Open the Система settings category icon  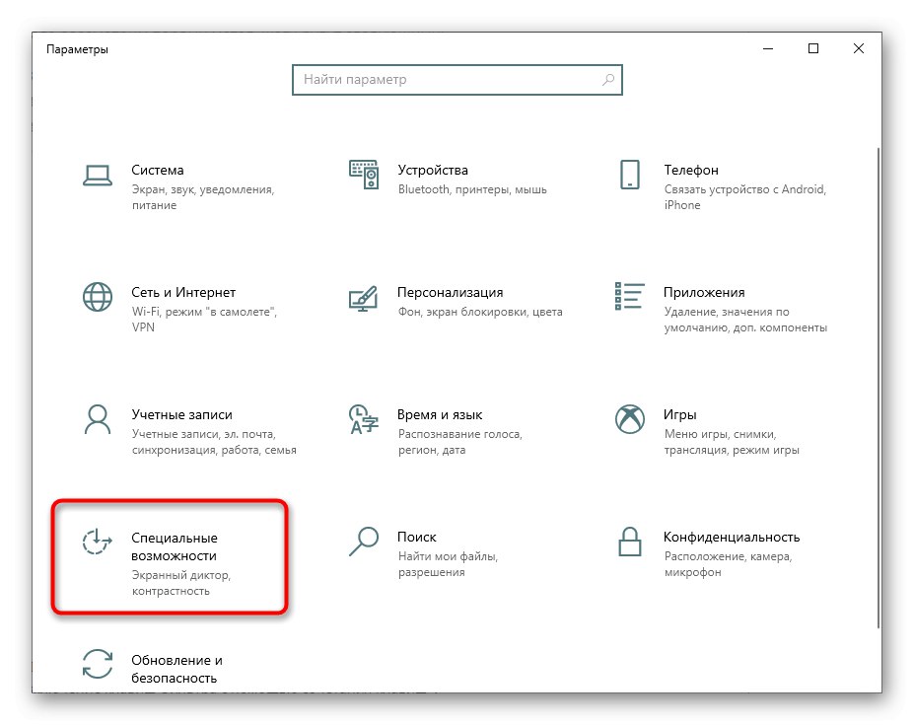pos(97,175)
